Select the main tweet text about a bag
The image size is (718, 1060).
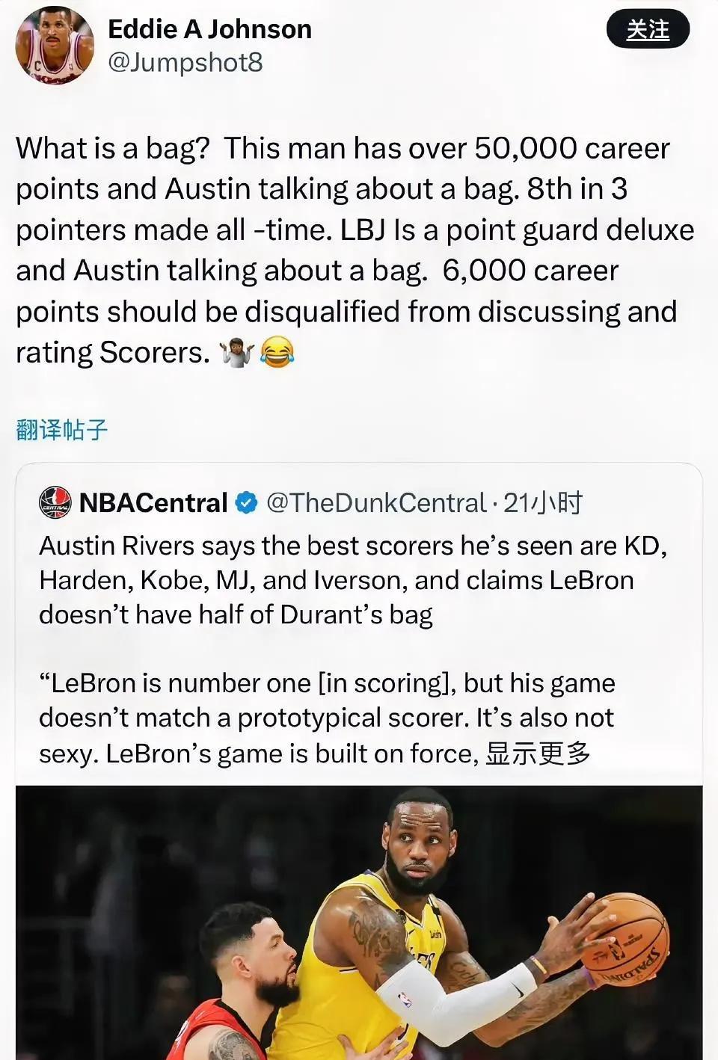click(355, 250)
